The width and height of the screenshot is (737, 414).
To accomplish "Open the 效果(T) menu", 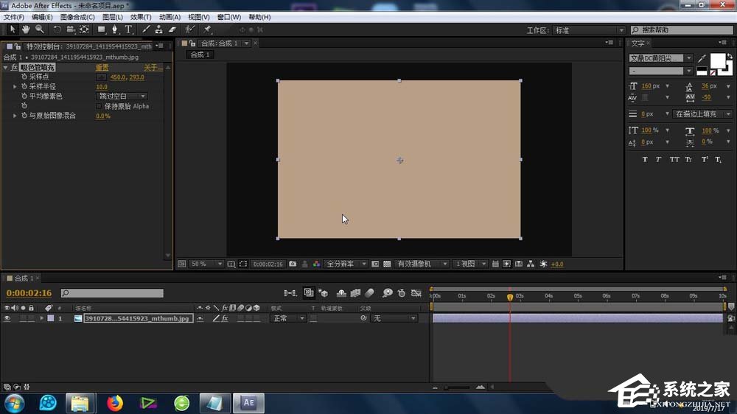I will pos(141,17).
